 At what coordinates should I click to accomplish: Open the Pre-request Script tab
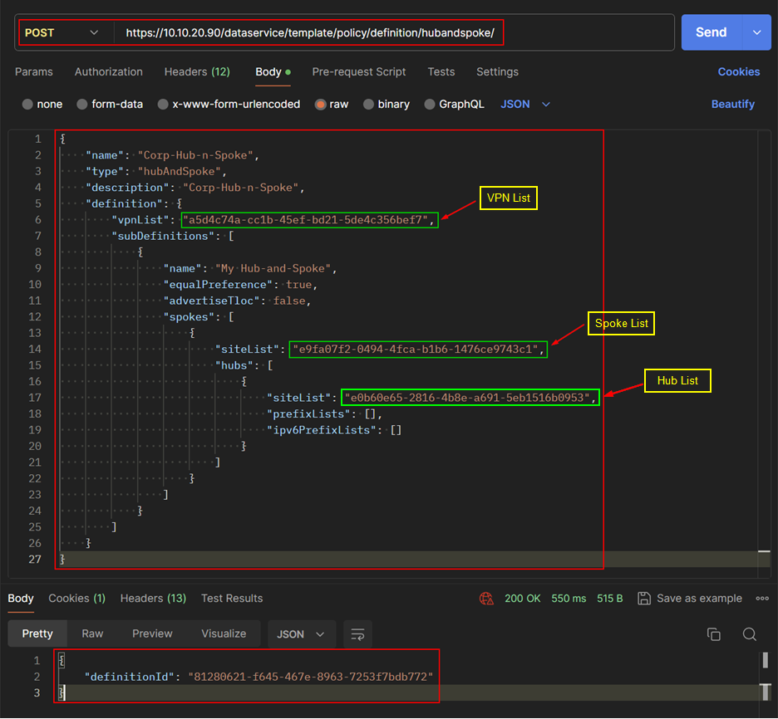click(x=358, y=72)
